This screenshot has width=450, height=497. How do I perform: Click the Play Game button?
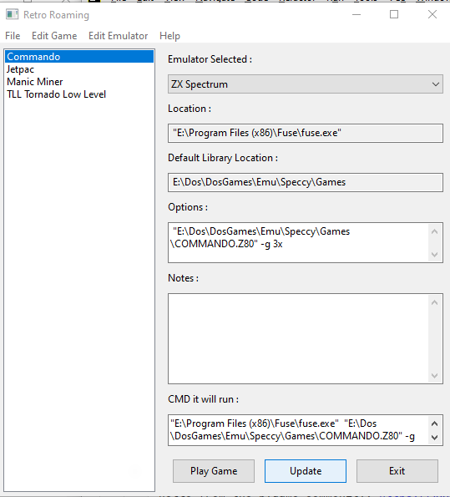click(x=214, y=471)
